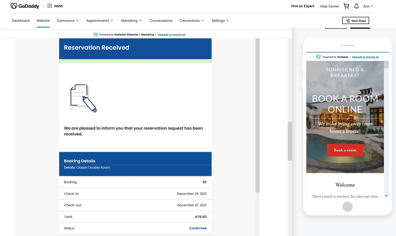Open the Help Center link
This screenshot has width=396, height=236.
pos(330,6)
